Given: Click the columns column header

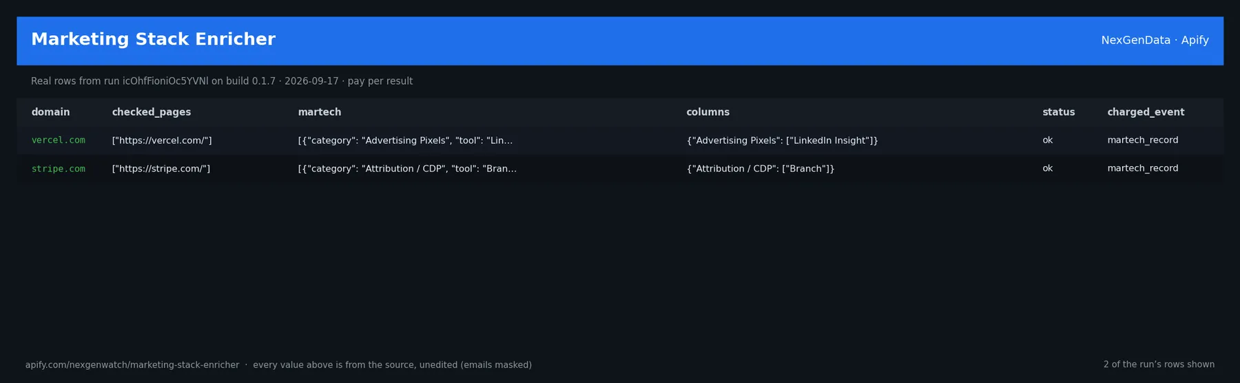Looking at the screenshot, I should pyautogui.click(x=707, y=112).
